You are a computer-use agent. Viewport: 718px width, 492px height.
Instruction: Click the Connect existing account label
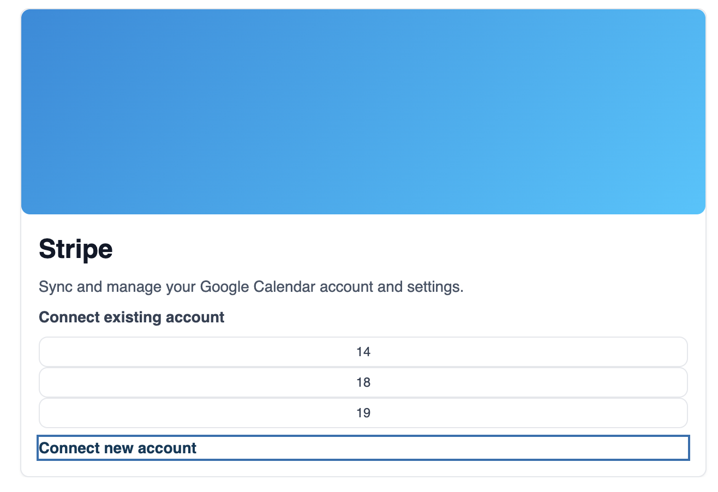tap(131, 317)
